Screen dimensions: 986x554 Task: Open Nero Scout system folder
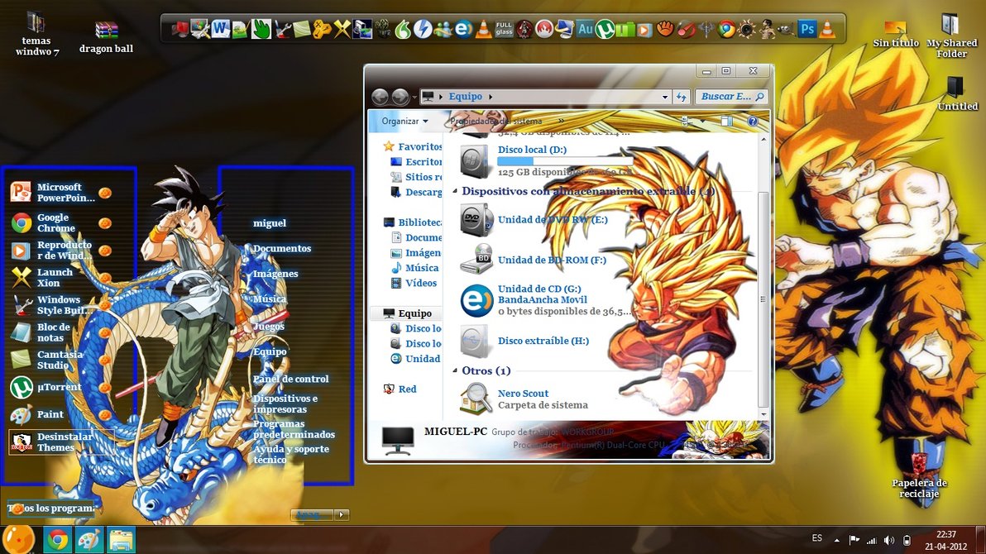click(x=525, y=399)
